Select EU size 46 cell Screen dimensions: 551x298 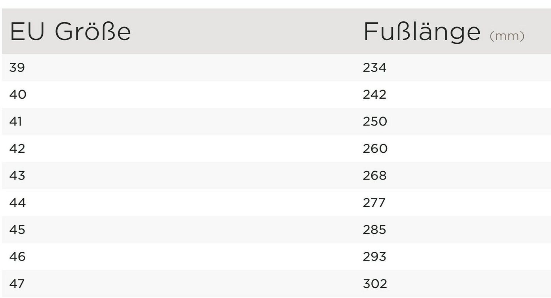17,257
